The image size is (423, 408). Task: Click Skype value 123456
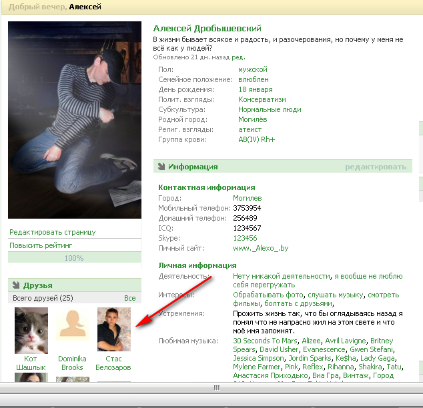pos(245,238)
